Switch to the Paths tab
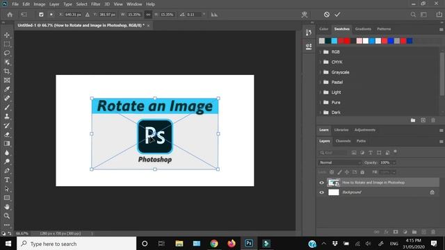This screenshot has width=445, height=250. (x=361, y=141)
